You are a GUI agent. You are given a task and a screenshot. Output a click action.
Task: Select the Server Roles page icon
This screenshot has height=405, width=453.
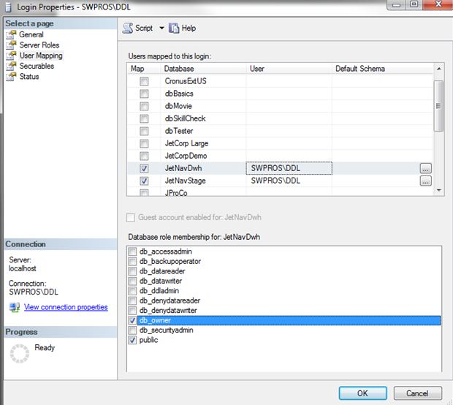point(11,45)
